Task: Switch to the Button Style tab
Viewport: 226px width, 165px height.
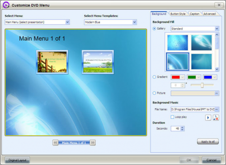Action: [x=178, y=14]
